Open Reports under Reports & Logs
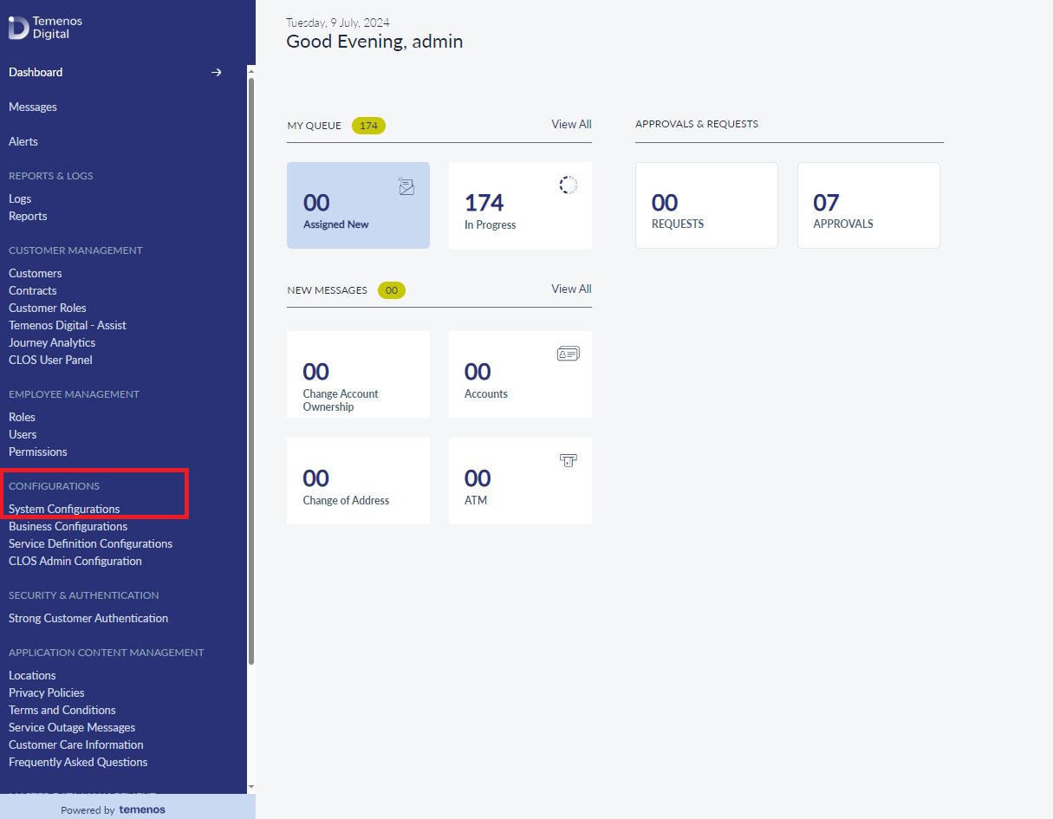This screenshot has height=819, width=1053. click(x=28, y=216)
